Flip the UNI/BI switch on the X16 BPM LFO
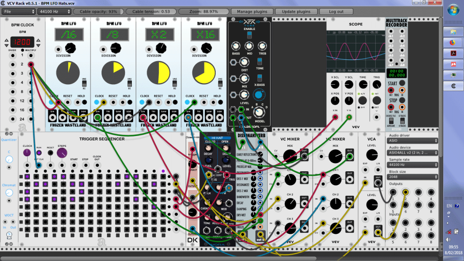Screen dimensions: 464x261 [220, 83]
